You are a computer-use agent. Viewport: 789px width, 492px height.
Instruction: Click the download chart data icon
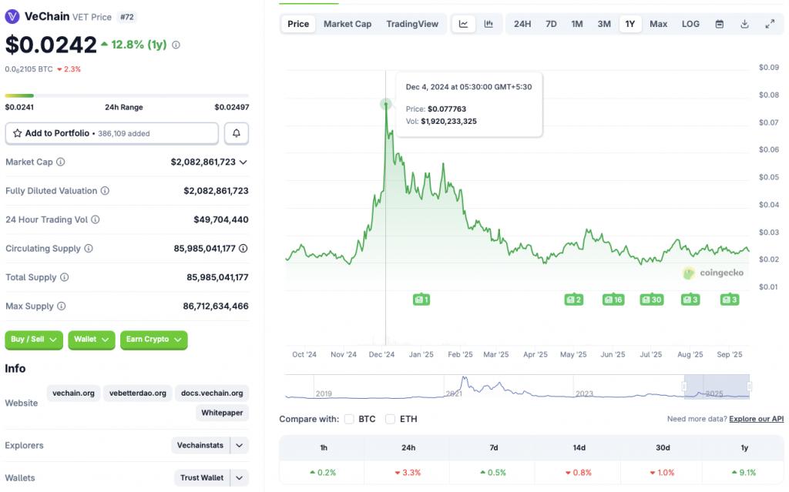tap(744, 24)
